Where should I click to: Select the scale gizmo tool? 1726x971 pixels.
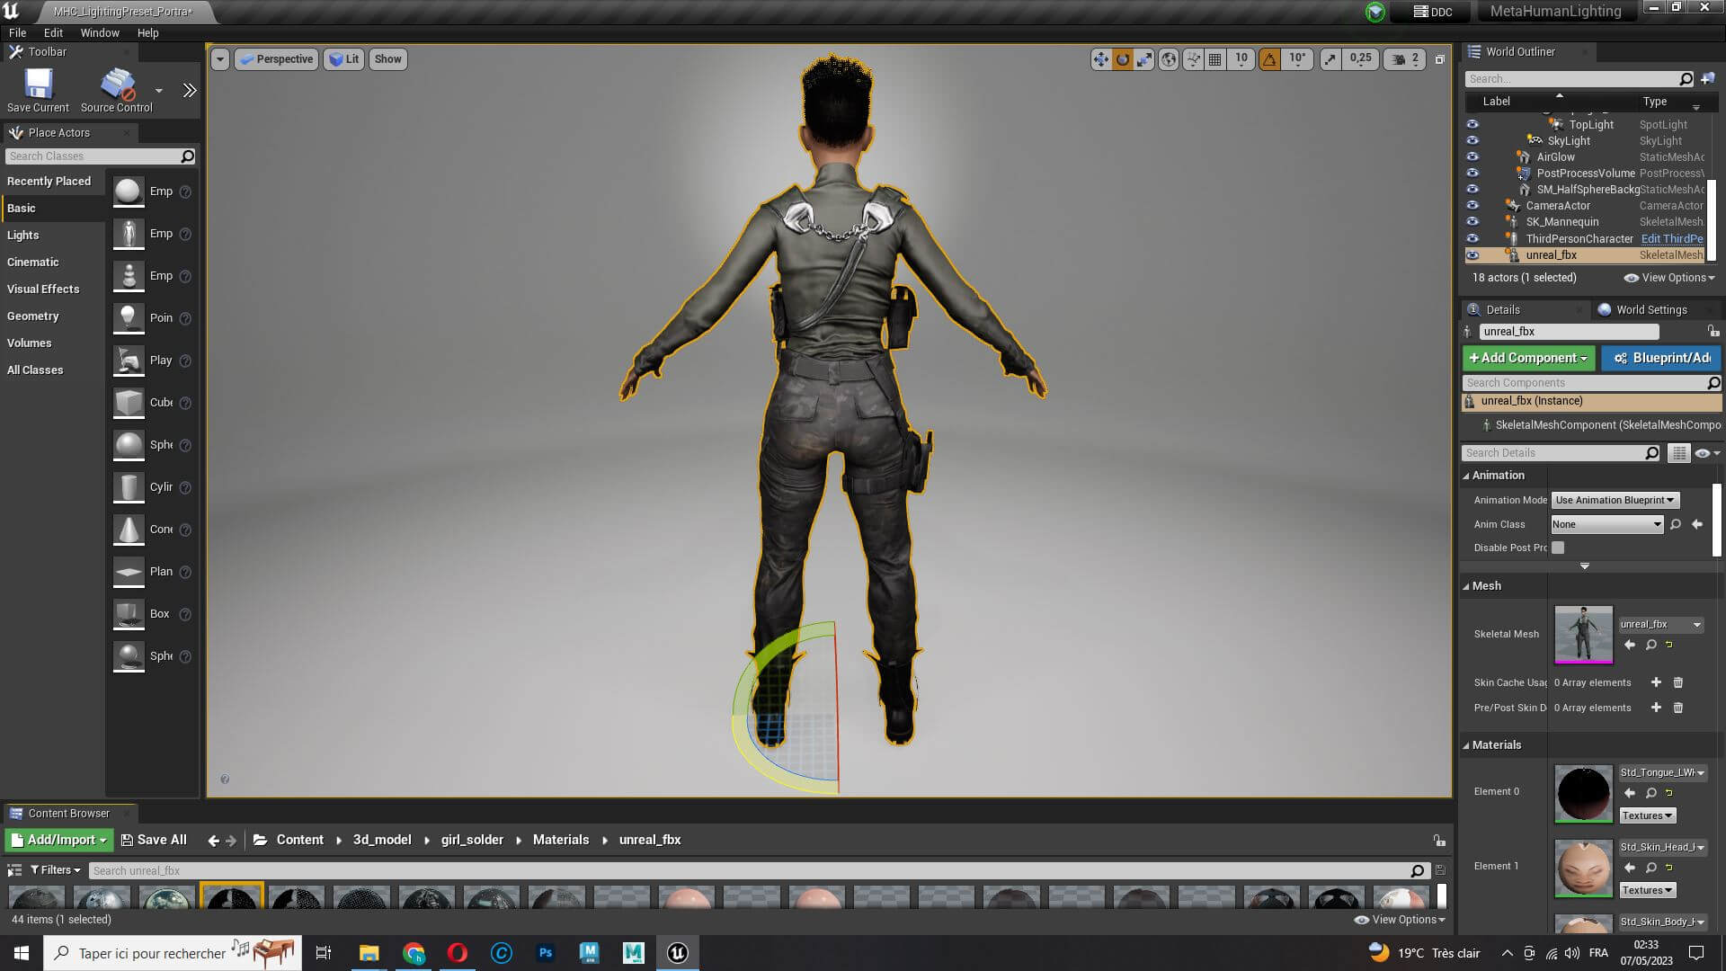1144,59
